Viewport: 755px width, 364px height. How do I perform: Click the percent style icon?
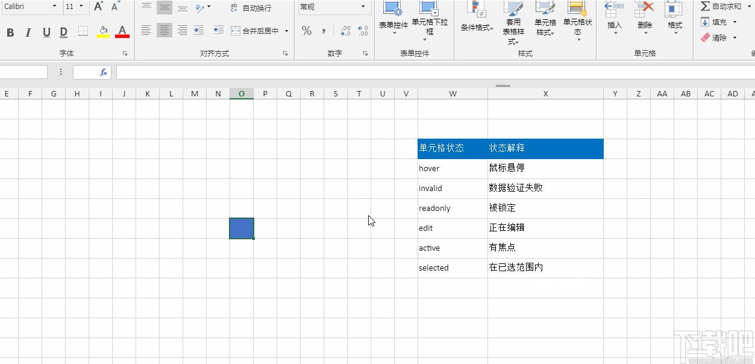307,31
